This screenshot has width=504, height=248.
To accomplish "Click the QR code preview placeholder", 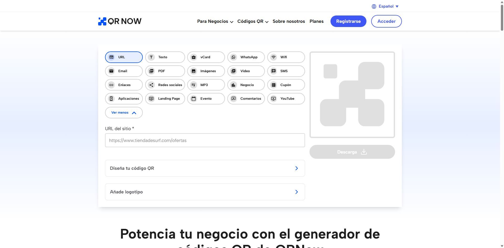I will click(x=352, y=95).
